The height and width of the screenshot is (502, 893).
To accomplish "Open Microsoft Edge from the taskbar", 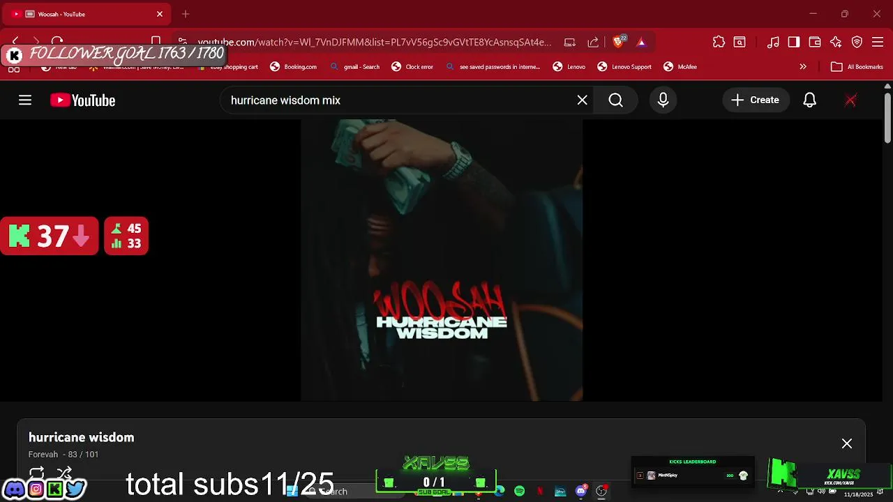I will (499, 492).
